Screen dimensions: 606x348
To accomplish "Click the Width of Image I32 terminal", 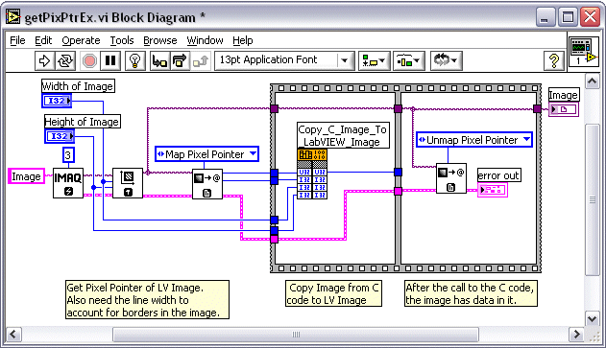I will (57, 101).
